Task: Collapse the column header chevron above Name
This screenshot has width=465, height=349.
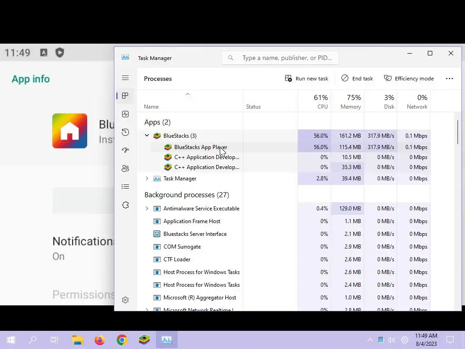Action: [188, 94]
